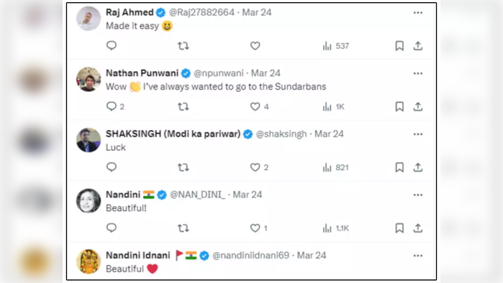503x283 pixels.
Task: Bookmark SHAKSINGH's "Luck" tweet
Action: pos(399,167)
